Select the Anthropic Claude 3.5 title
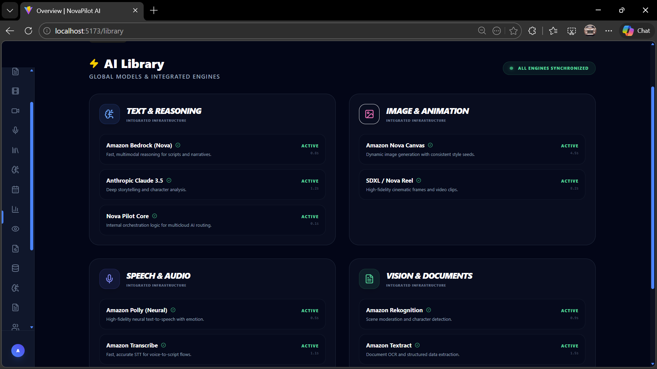This screenshot has height=369, width=657. pyautogui.click(x=135, y=181)
